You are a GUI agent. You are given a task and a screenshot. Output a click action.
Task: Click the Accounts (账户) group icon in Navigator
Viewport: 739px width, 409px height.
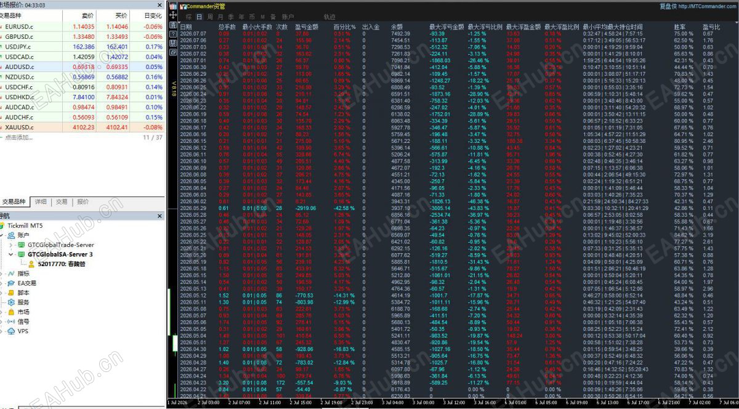pos(12,235)
